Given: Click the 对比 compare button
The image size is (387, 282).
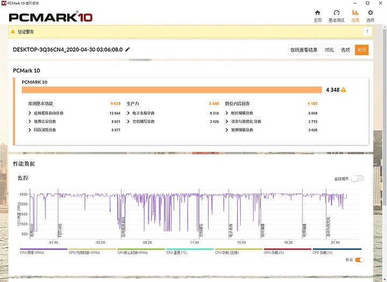Looking at the screenshot, I should coord(329,50).
